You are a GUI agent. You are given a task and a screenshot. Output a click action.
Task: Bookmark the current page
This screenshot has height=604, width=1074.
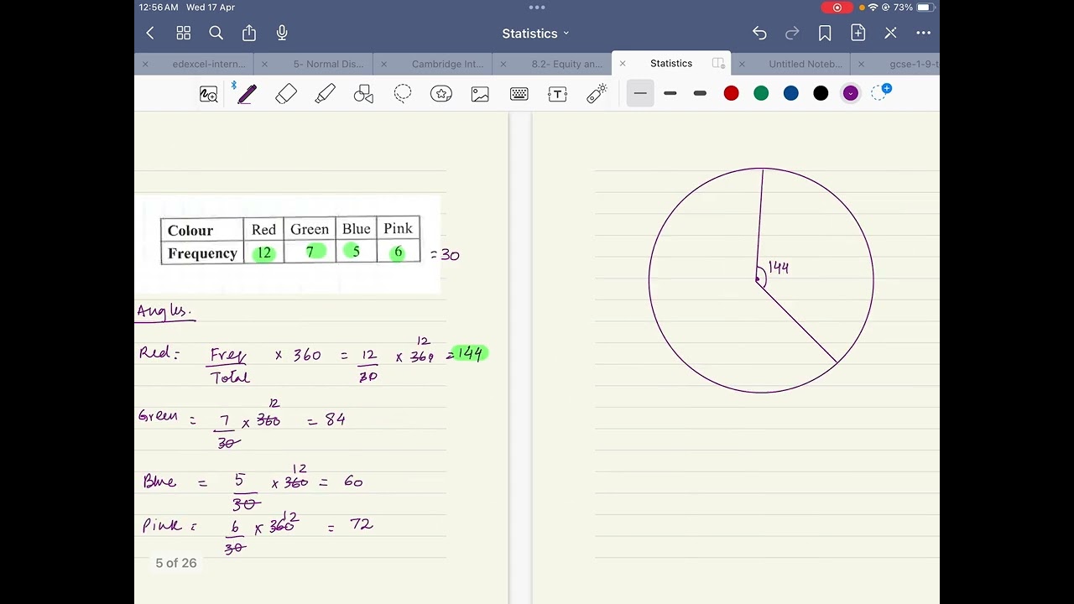pos(825,34)
